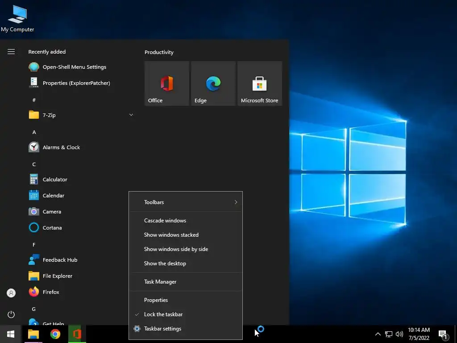This screenshot has height=343, width=457.
Task: Click the G letter header
Action: (x=34, y=309)
